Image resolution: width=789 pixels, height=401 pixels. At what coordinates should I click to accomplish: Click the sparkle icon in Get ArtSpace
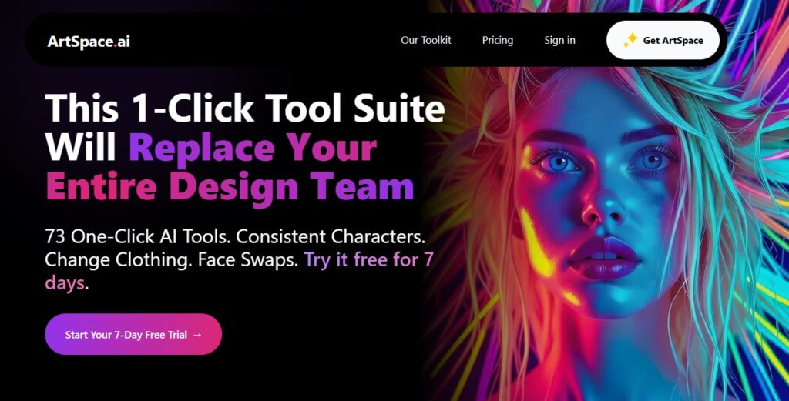click(630, 40)
